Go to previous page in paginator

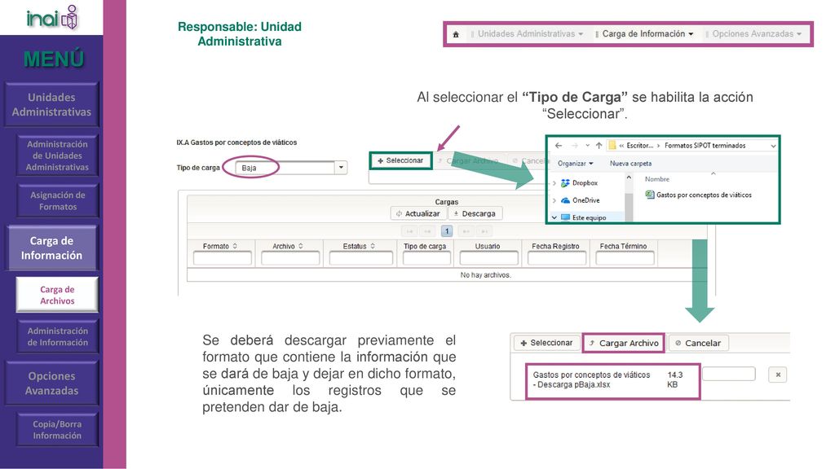coord(427,231)
